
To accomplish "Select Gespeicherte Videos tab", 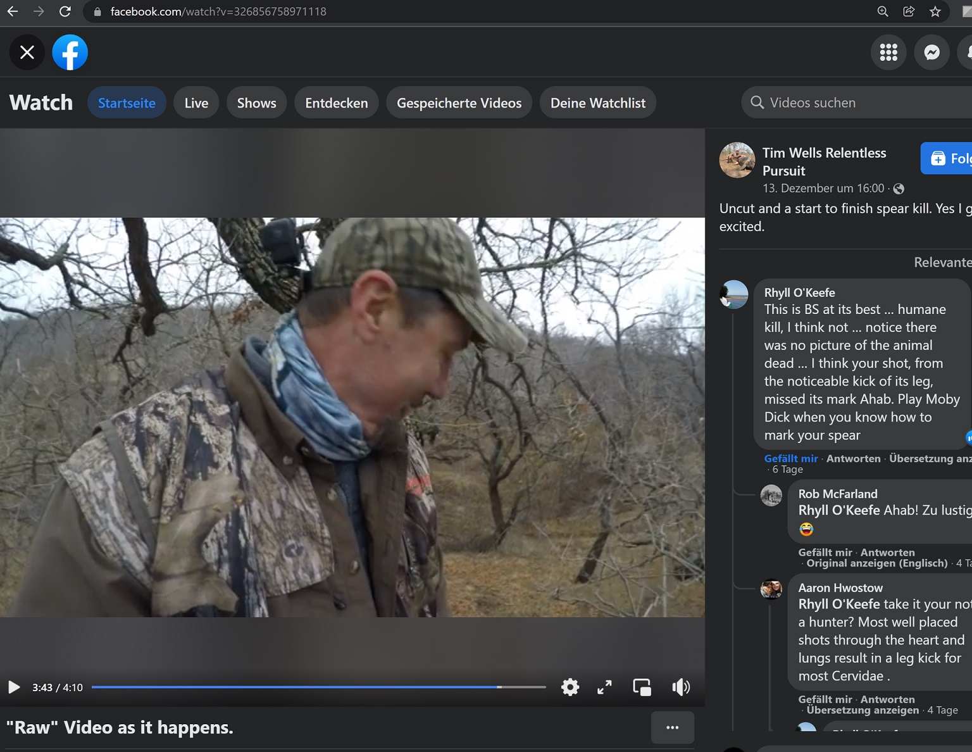I will click(x=459, y=103).
